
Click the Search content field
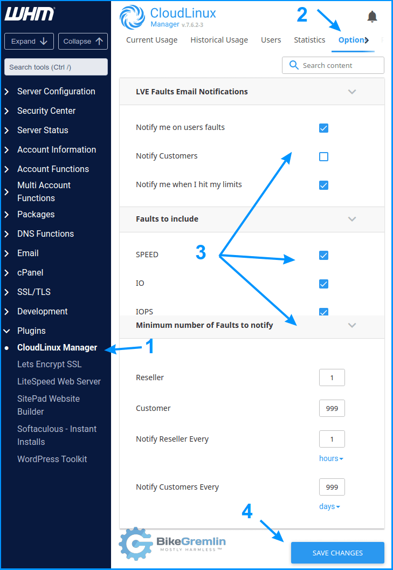pos(333,65)
